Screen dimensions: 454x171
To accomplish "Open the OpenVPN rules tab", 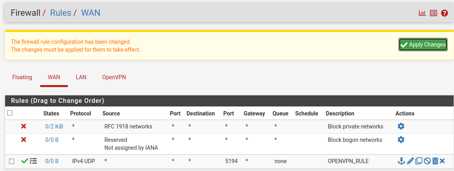I will pos(114,77).
